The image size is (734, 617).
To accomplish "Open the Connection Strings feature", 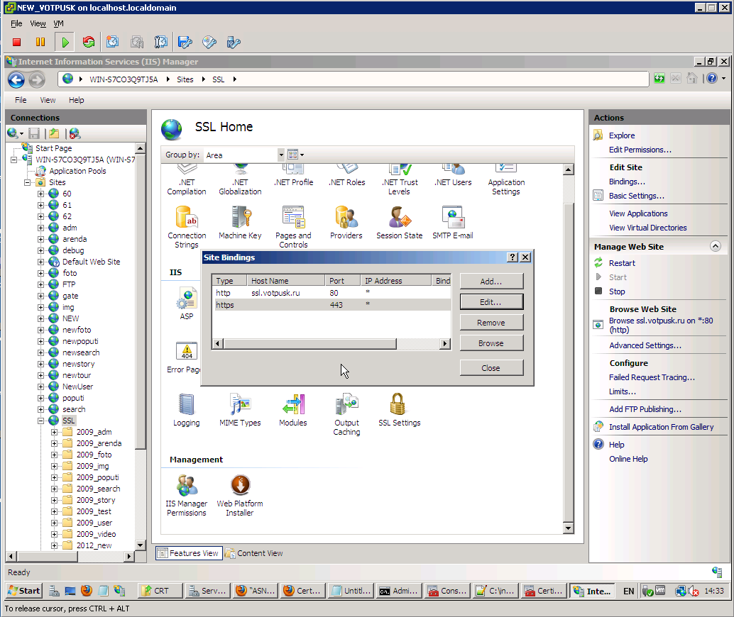I will [187, 228].
